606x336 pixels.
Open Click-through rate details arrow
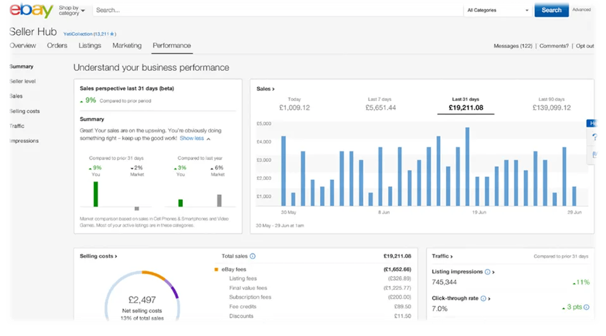point(489,298)
